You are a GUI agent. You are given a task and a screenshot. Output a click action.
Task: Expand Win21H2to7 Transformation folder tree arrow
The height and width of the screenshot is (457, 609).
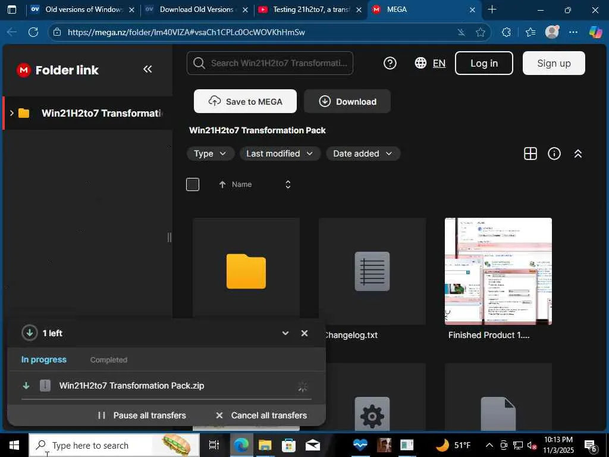[x=12, y=113]
